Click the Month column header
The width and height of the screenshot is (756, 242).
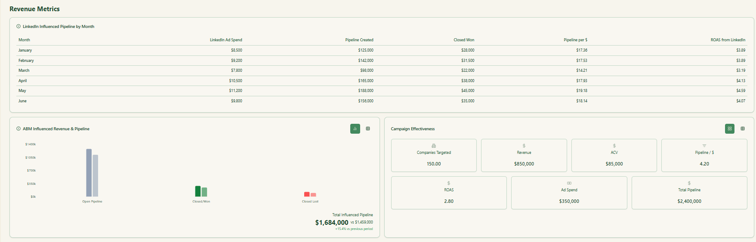(24, 40)
